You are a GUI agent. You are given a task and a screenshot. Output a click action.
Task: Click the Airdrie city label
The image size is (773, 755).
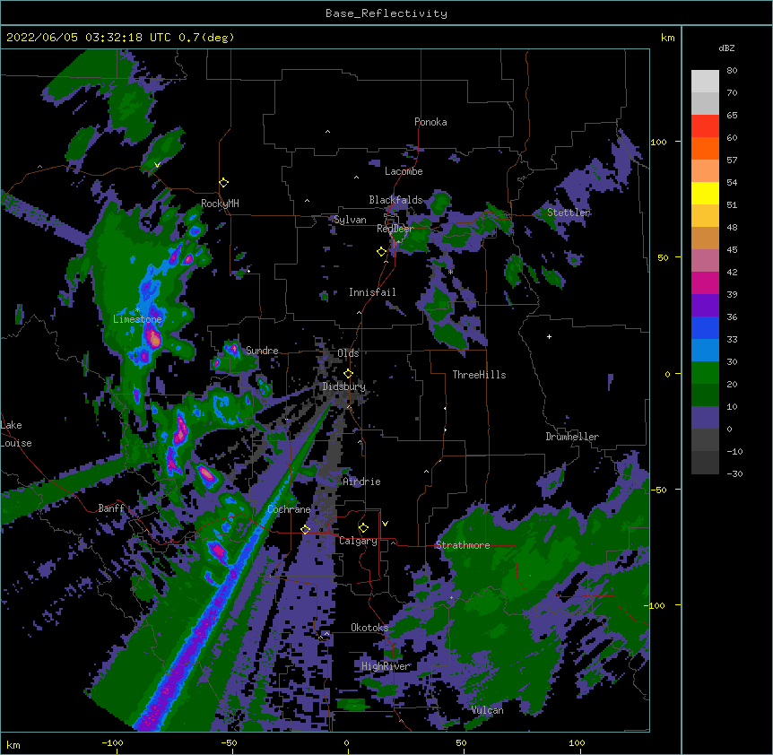pyautogui.click(x=361, y=482)
